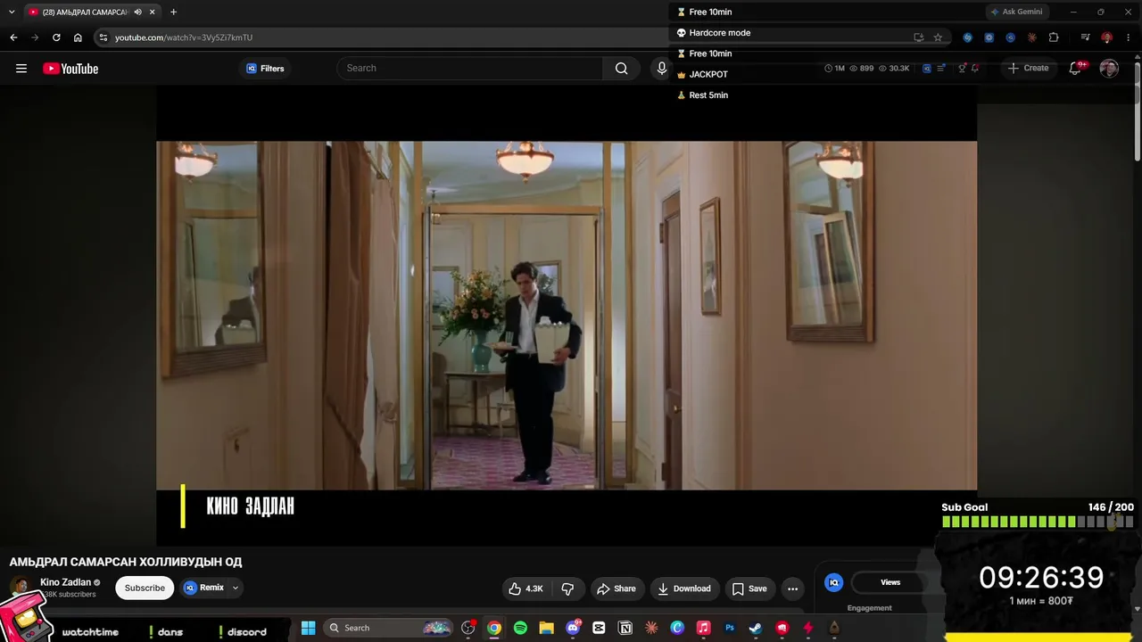
Task: Close the YouTube browser tab
Action: click(x=153, y=12)
